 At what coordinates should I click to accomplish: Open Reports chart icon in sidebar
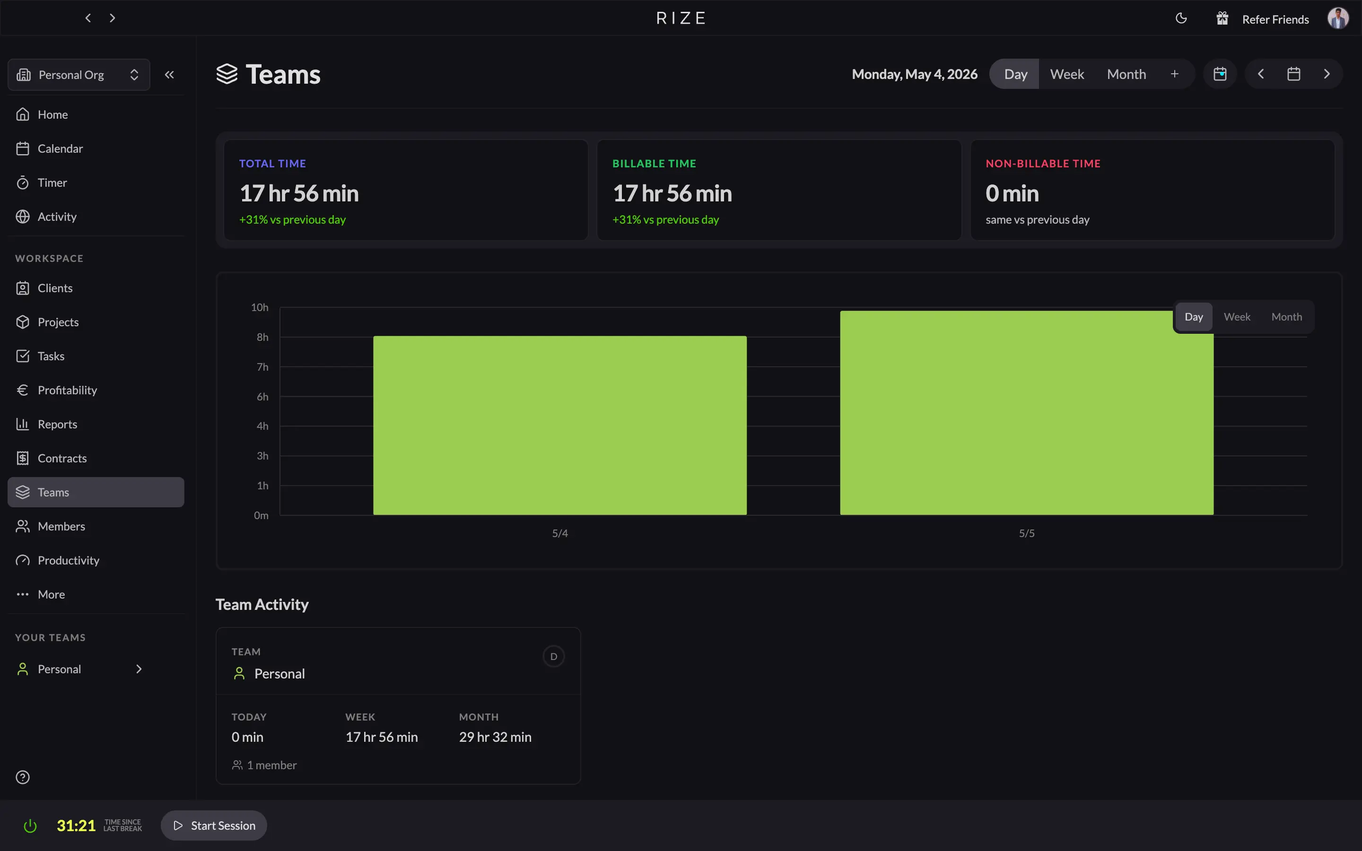click(23, 425)
